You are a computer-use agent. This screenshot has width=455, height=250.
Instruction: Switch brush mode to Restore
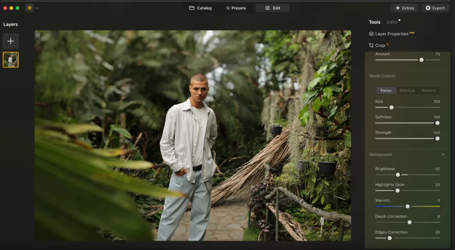[428, 90]
